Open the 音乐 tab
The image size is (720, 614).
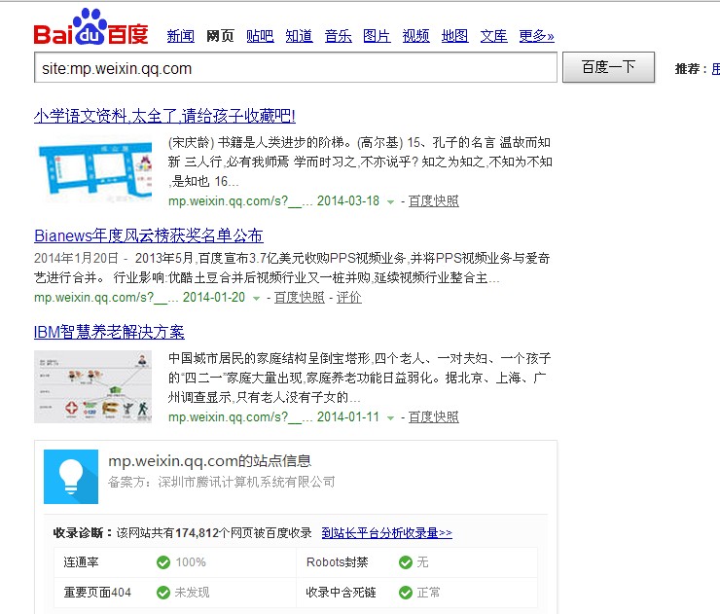point(338,36)
